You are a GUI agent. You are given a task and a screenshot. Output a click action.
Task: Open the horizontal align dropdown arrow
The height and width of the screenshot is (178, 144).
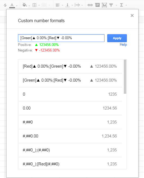point(62,5)
